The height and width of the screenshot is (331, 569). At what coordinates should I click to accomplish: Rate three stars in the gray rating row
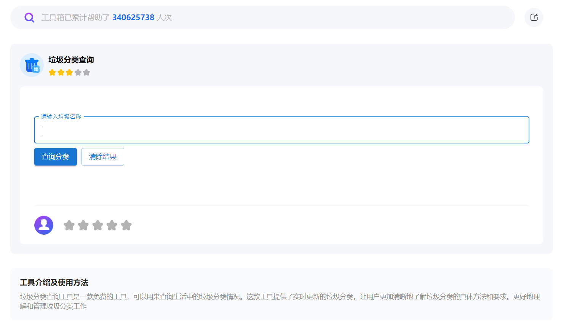coord(97,226)
